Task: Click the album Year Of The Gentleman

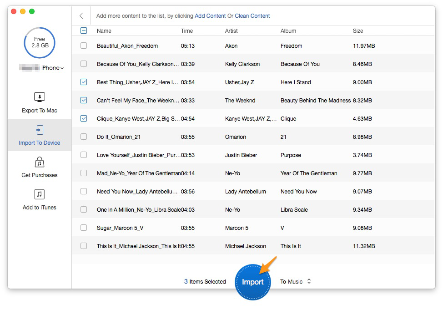Action: point(309,173)
